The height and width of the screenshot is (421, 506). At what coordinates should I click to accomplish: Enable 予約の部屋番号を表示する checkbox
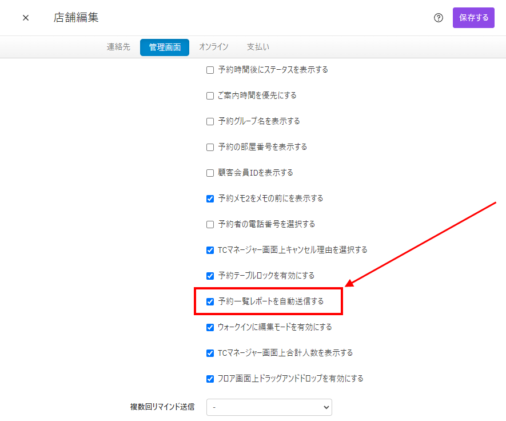tap(210, 148)
